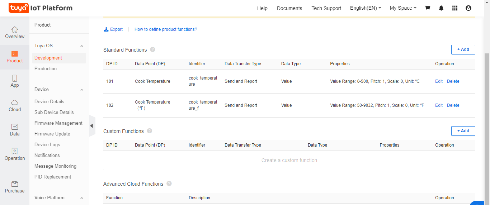This screenshot has height=205, width=490.
Task: Add a new standard function
Action: (x=463, y=49)
